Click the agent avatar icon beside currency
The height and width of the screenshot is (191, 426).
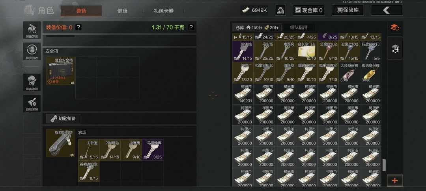coord(280,10)
